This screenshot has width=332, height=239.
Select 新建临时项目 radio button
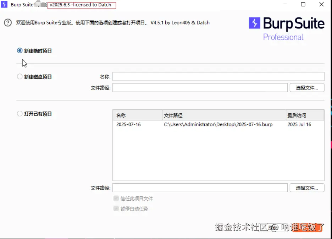point(20,50)
